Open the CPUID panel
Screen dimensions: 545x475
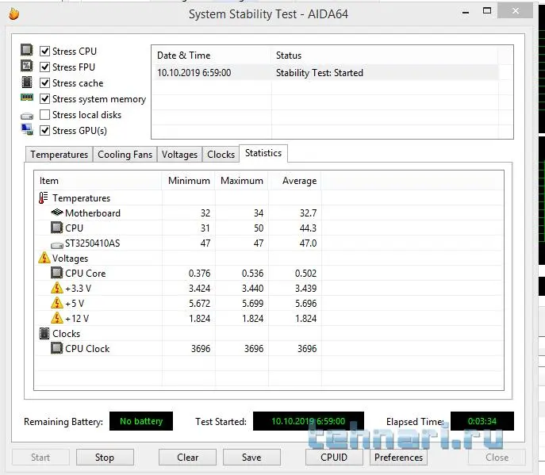[334, 458]
